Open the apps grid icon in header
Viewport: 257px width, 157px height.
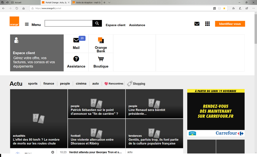[x=207, y=24]
